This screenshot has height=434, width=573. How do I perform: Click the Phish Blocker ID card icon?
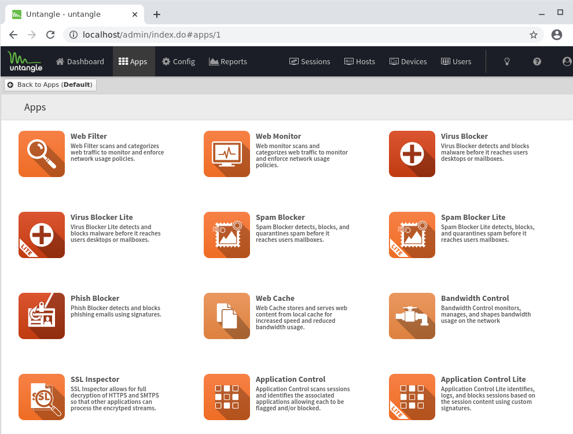tap(42, 316)
